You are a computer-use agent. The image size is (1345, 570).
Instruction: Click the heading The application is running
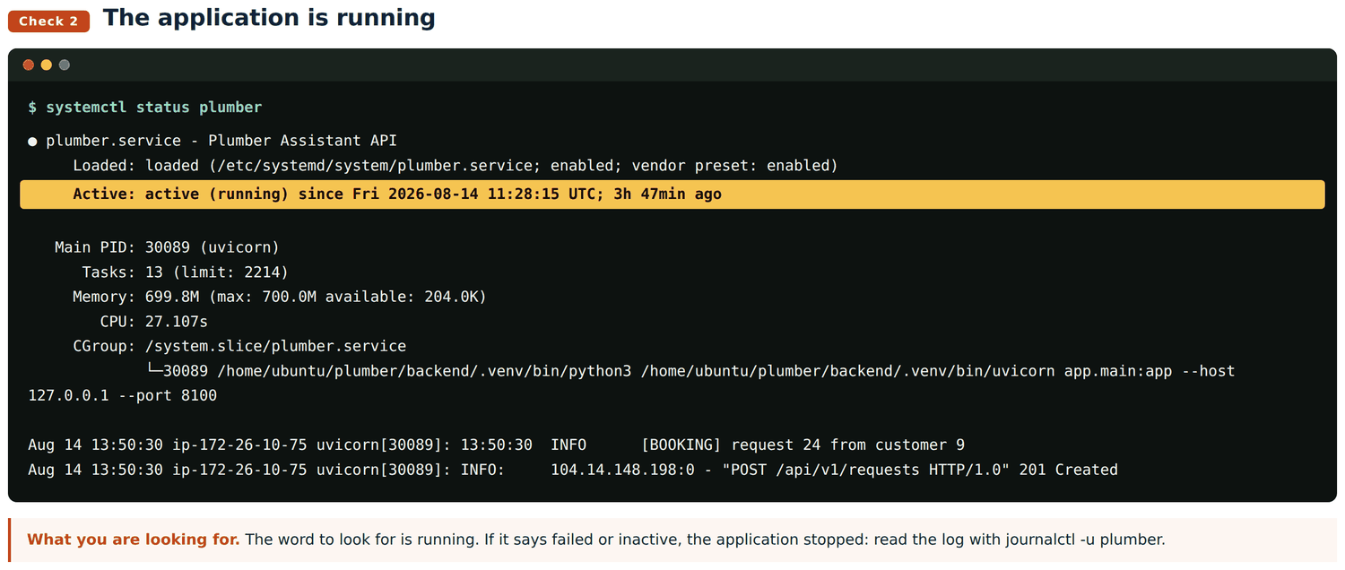point(269,18)
